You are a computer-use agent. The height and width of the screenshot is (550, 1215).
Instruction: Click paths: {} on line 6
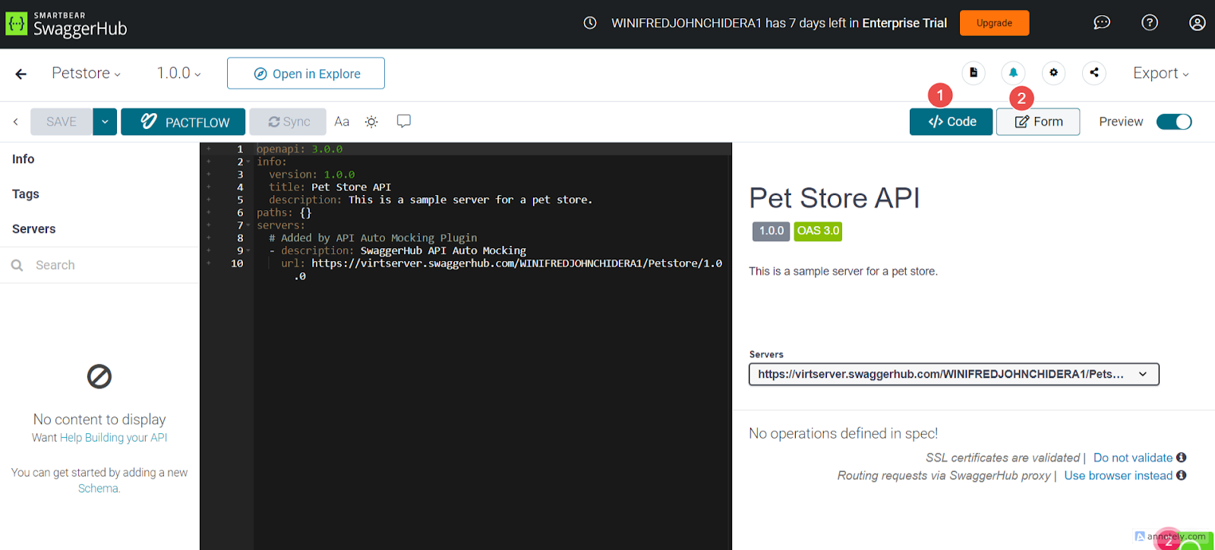click(284, 212)
